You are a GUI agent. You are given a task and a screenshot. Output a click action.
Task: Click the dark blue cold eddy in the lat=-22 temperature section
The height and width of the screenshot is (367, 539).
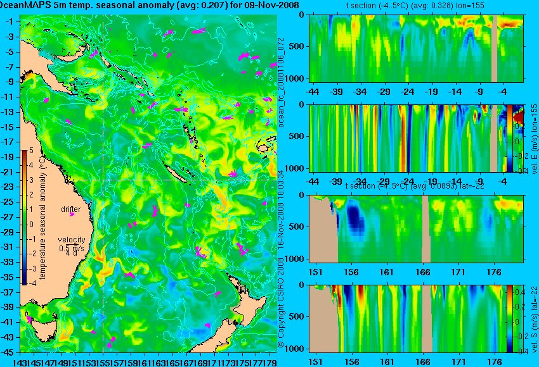tap(355, 218)
